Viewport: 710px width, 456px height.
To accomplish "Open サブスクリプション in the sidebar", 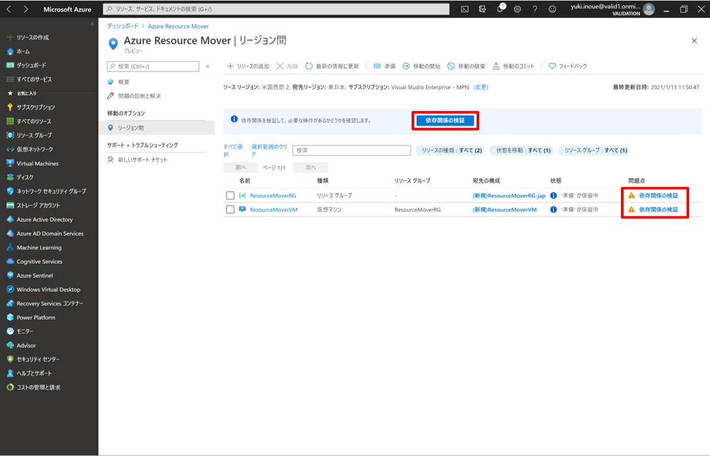I will [31, 107].
